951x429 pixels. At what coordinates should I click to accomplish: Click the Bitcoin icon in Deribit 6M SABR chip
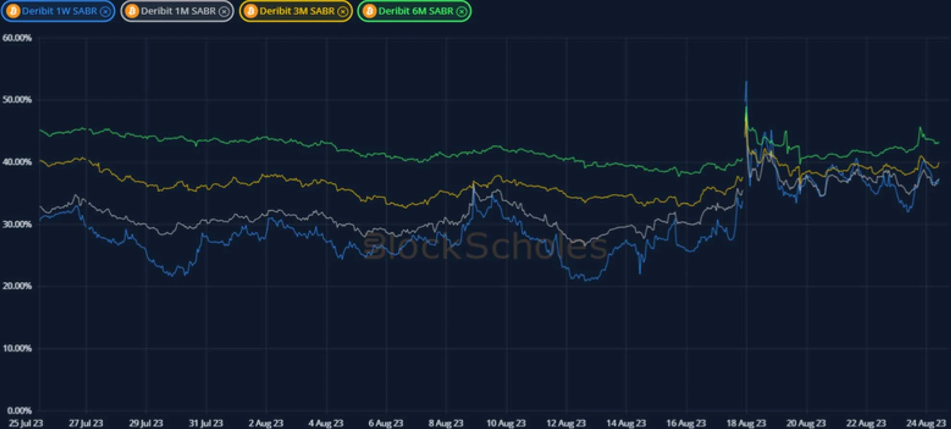tap(369, 11)
